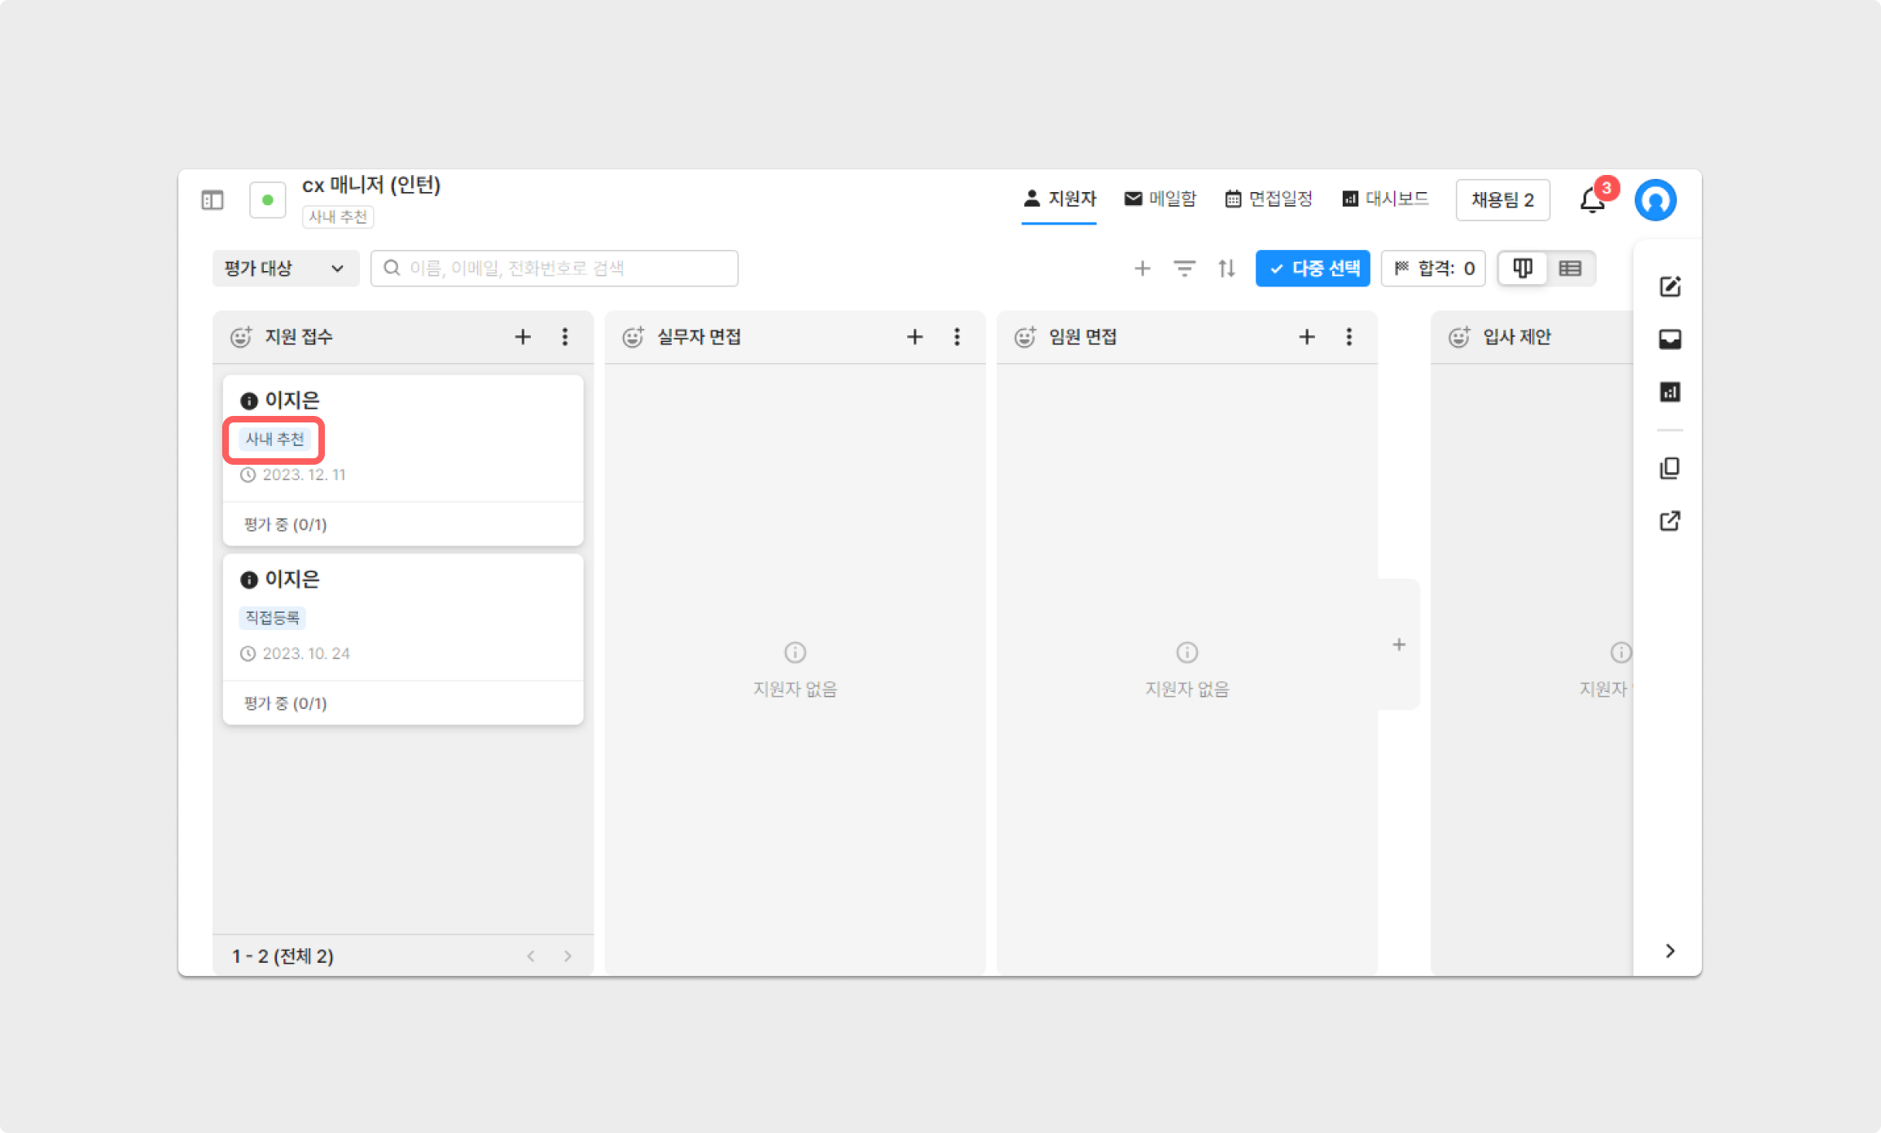1881x1133 pixels.
Task: Toggle the left sidebar panel icon
Action: click(x=213, y=200)
